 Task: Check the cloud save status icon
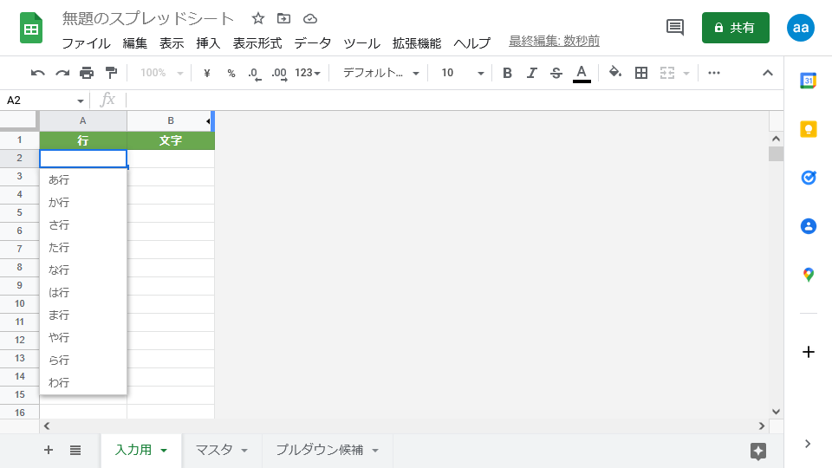click(x=310, y=19)
